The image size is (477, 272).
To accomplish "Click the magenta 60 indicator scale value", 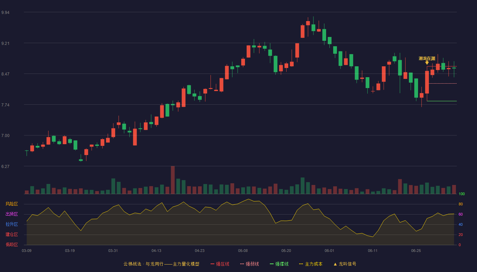I will pyautogui.click(x=461, y=214).
